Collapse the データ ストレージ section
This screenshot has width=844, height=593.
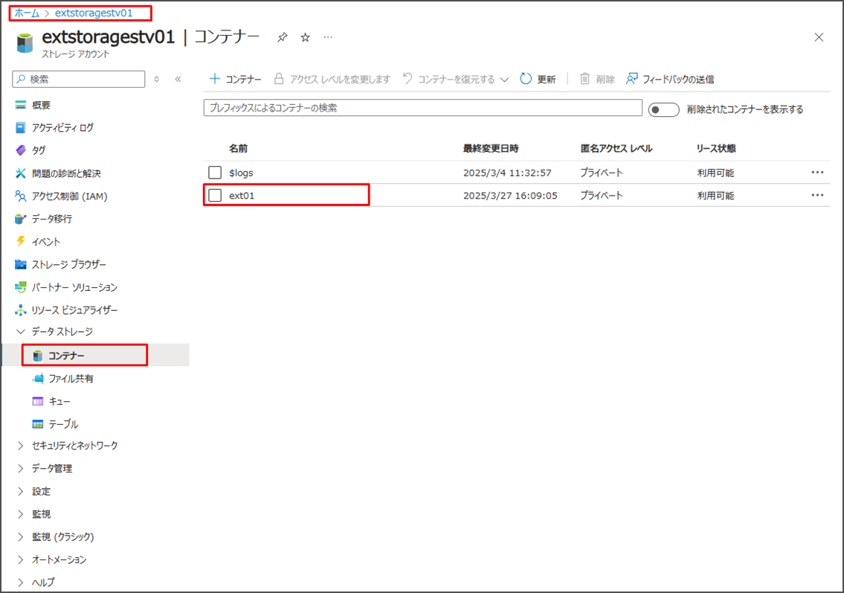click(x=21, y=332)
